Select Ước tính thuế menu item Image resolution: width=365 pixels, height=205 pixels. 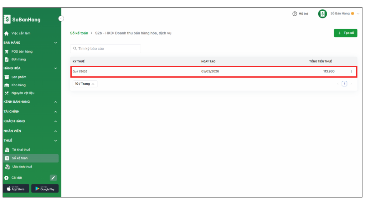click(22, 167)
